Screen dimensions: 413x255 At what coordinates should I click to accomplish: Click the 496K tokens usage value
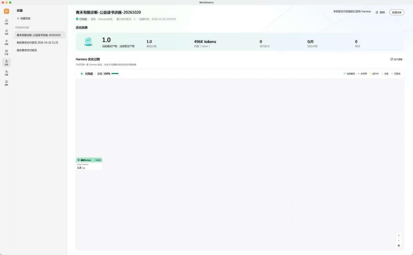point(205,42)
